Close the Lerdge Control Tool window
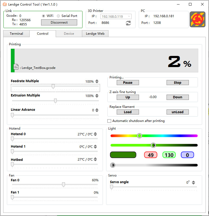 (202, 5)
